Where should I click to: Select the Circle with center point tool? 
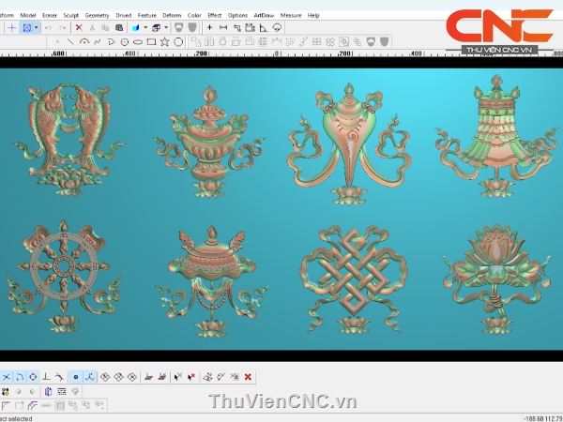coord(125,42)
